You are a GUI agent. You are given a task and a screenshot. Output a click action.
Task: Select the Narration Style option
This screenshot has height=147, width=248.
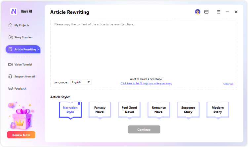coord(70,110)
